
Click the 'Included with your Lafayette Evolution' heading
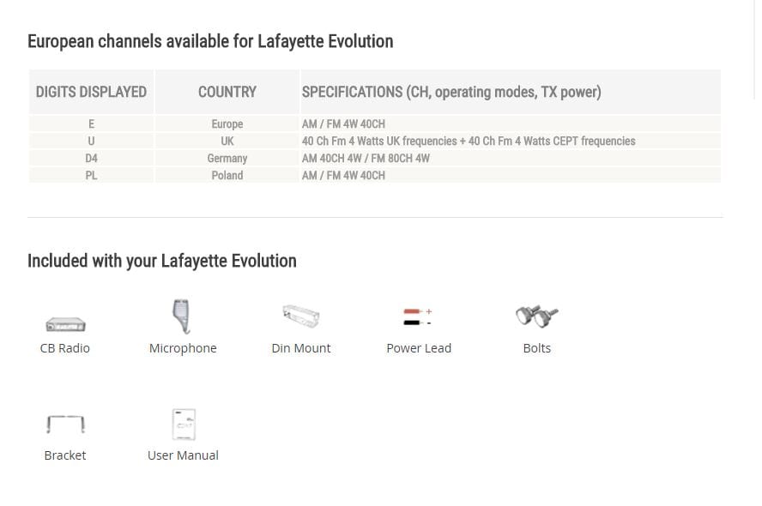pos(162,261)
